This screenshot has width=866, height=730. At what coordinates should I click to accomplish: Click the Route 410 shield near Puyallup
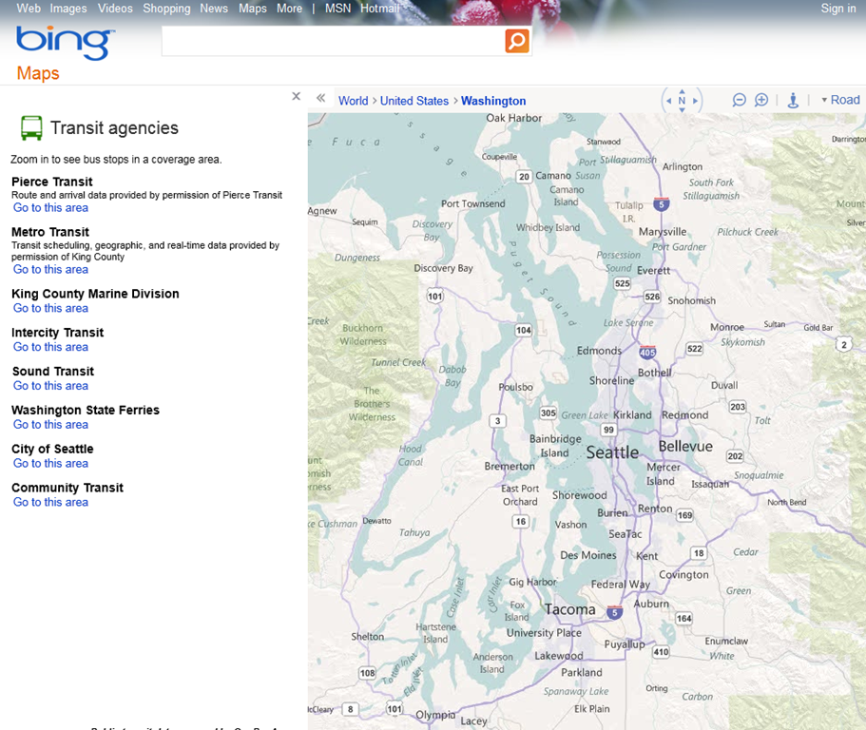click(661, 652)
